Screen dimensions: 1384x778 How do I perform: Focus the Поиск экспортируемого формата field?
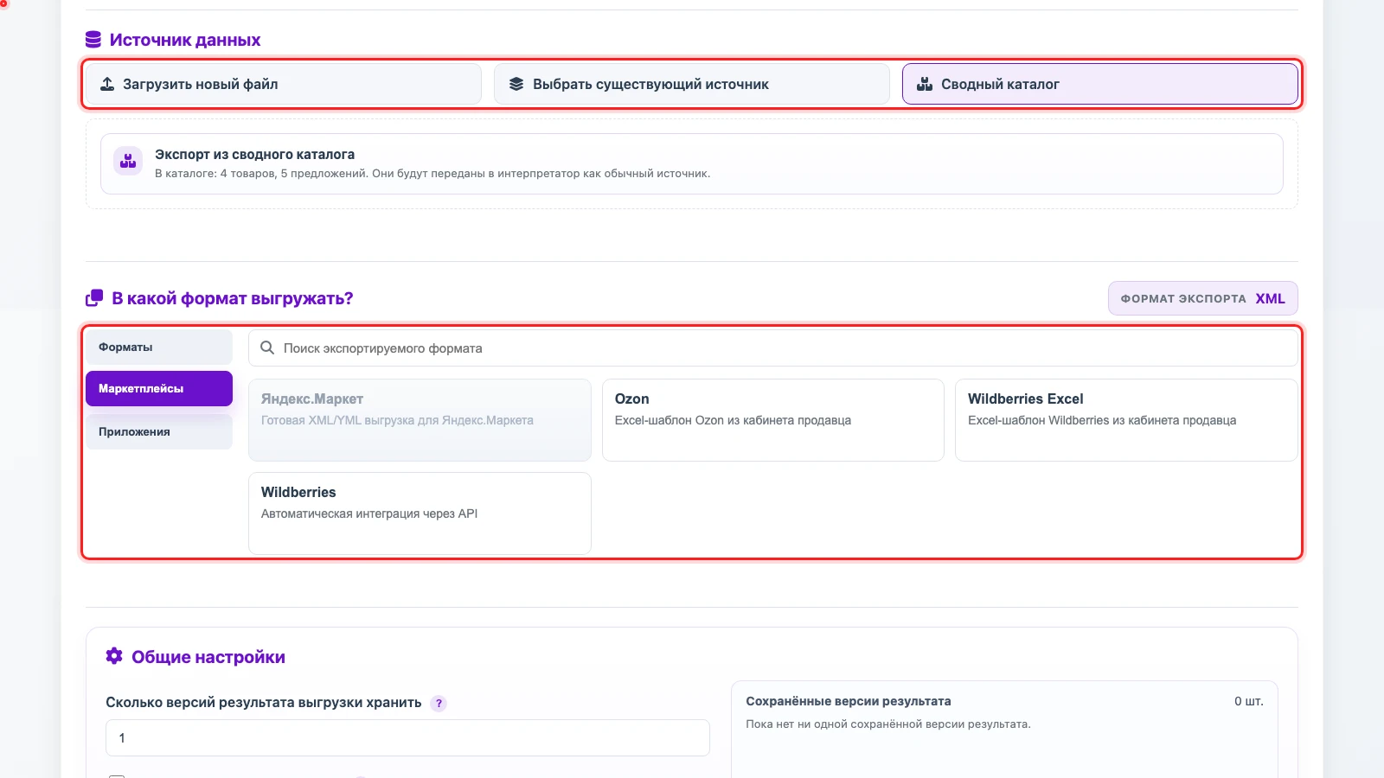[x=773, y=348]
